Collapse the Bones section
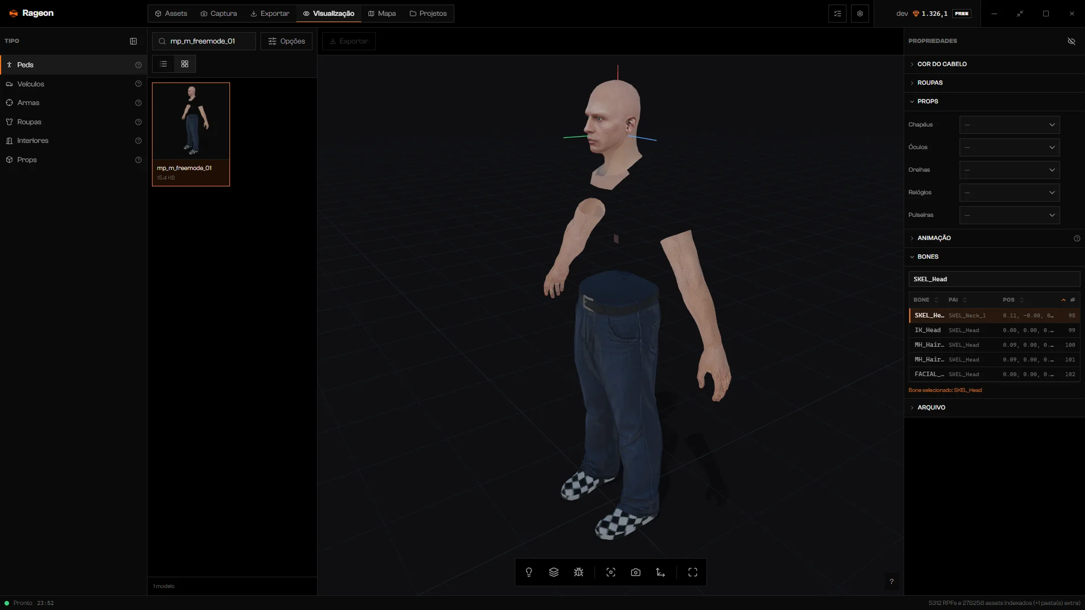The width and height of the screenshot is (1085, 610). (995, 256)
